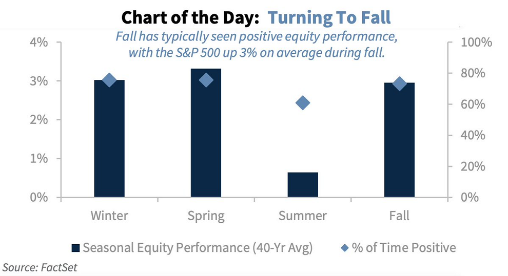Screen dimensions: 508x276
Task: Select the Summer axis label
Action: pyautogui.click(x=303, y=216)
